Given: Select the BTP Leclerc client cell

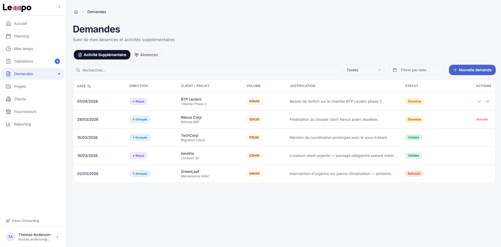Looking at the screenshot, I should click(x=194, y=101).
